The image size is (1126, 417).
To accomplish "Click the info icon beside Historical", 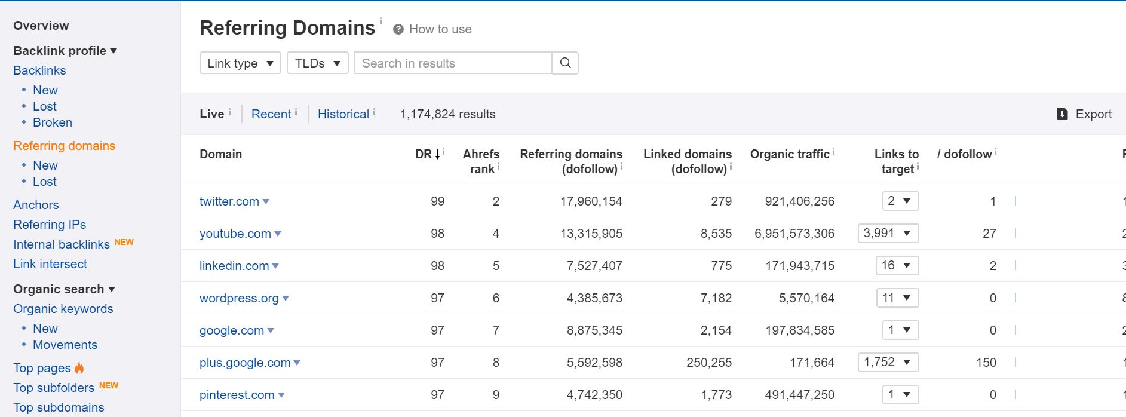I will click(374, 112).
